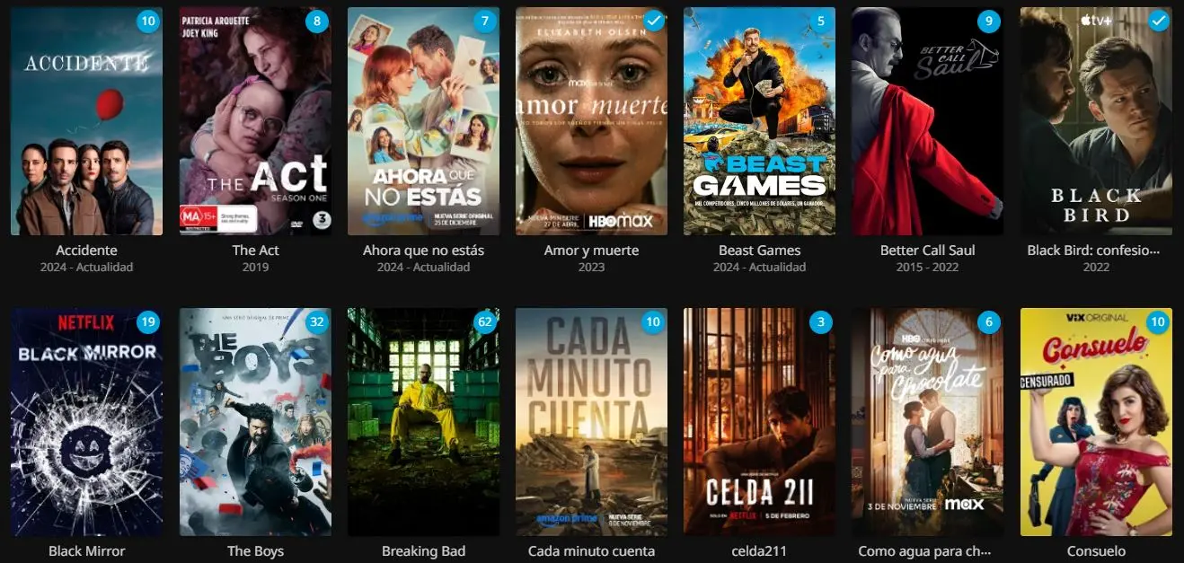Image resolution: width=1184 pixels, height=563 pixels.
Task: Click the badge 7 on Ahora que no estás
Action: (x=485, y=20)
